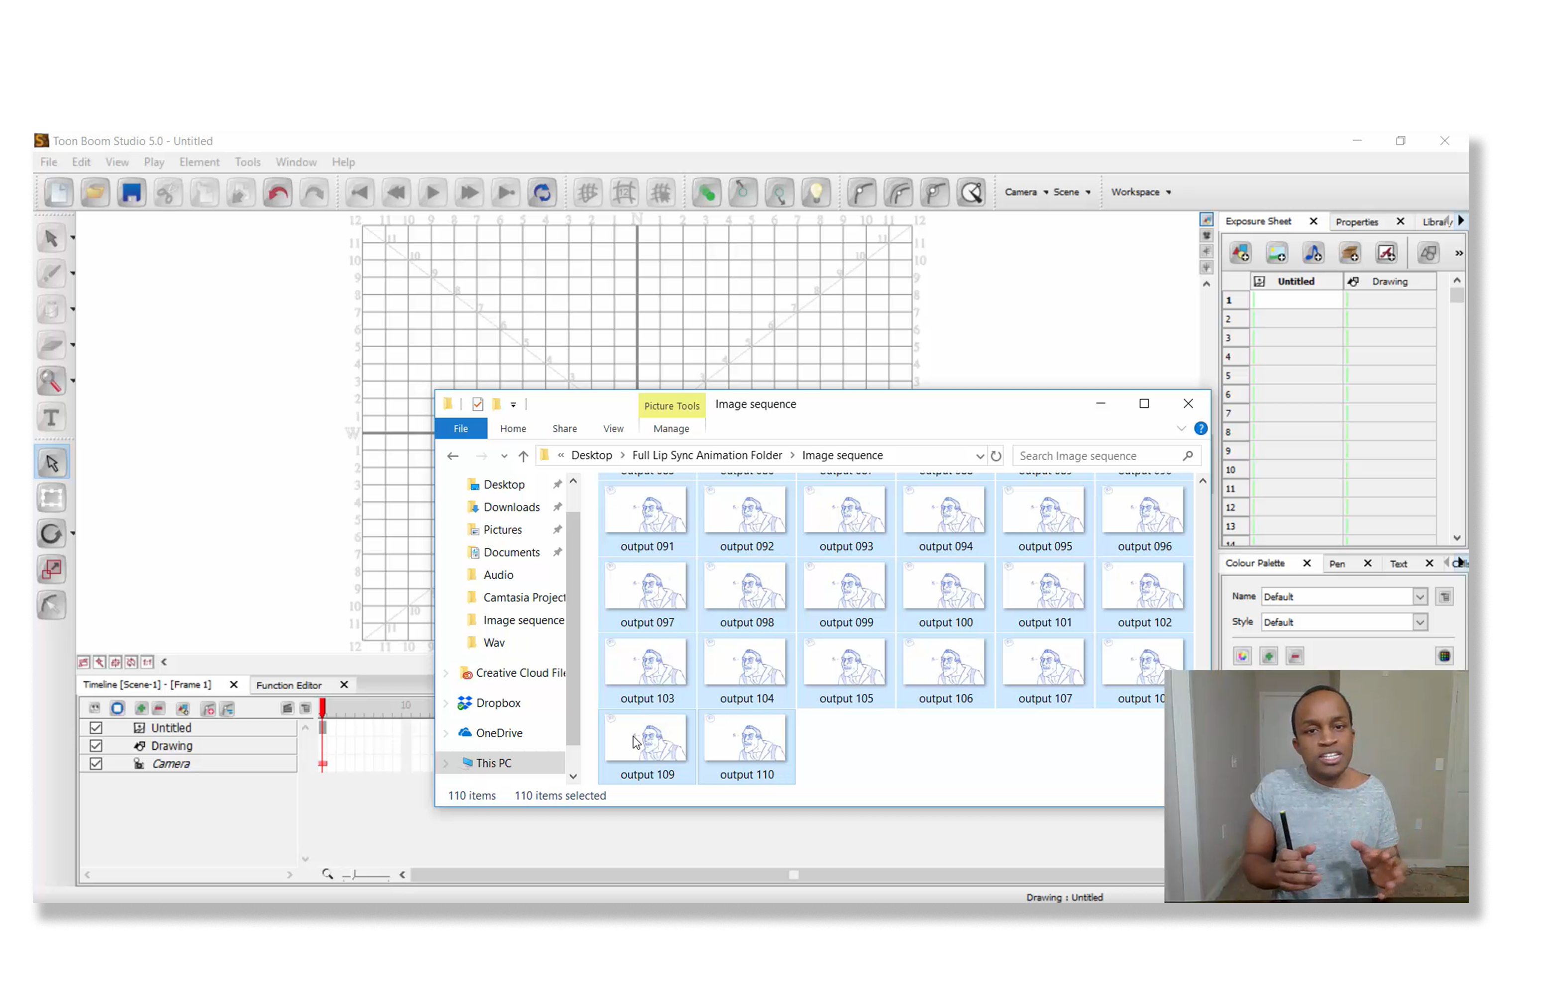The image size is (1541, 994).
Task: Click Add sound element icon in Exposure Sheet
Action: [x=1313, y=253]
